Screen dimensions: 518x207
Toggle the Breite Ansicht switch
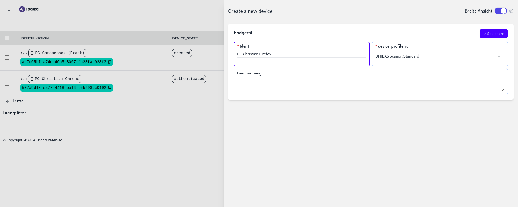[x=500, y=11]
